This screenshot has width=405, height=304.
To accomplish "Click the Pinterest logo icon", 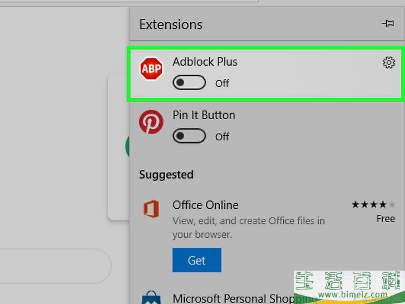I will click(151, 122).
